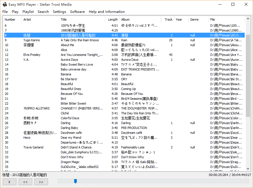The image size is (253, 188).
Task: Select the 'About Me' track row
Action: [x=124, y=45]
